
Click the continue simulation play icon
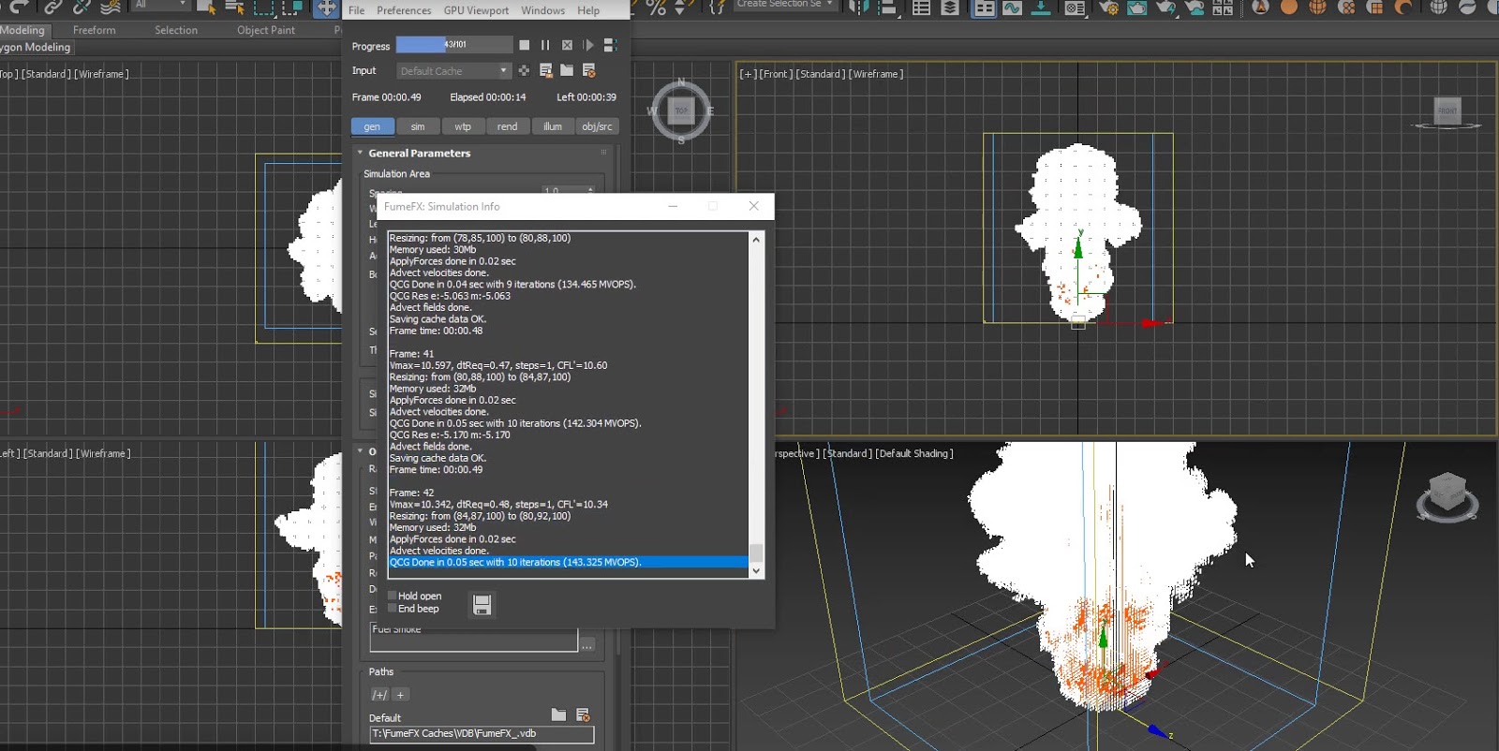pyautogui.click(x=588, y=45)
